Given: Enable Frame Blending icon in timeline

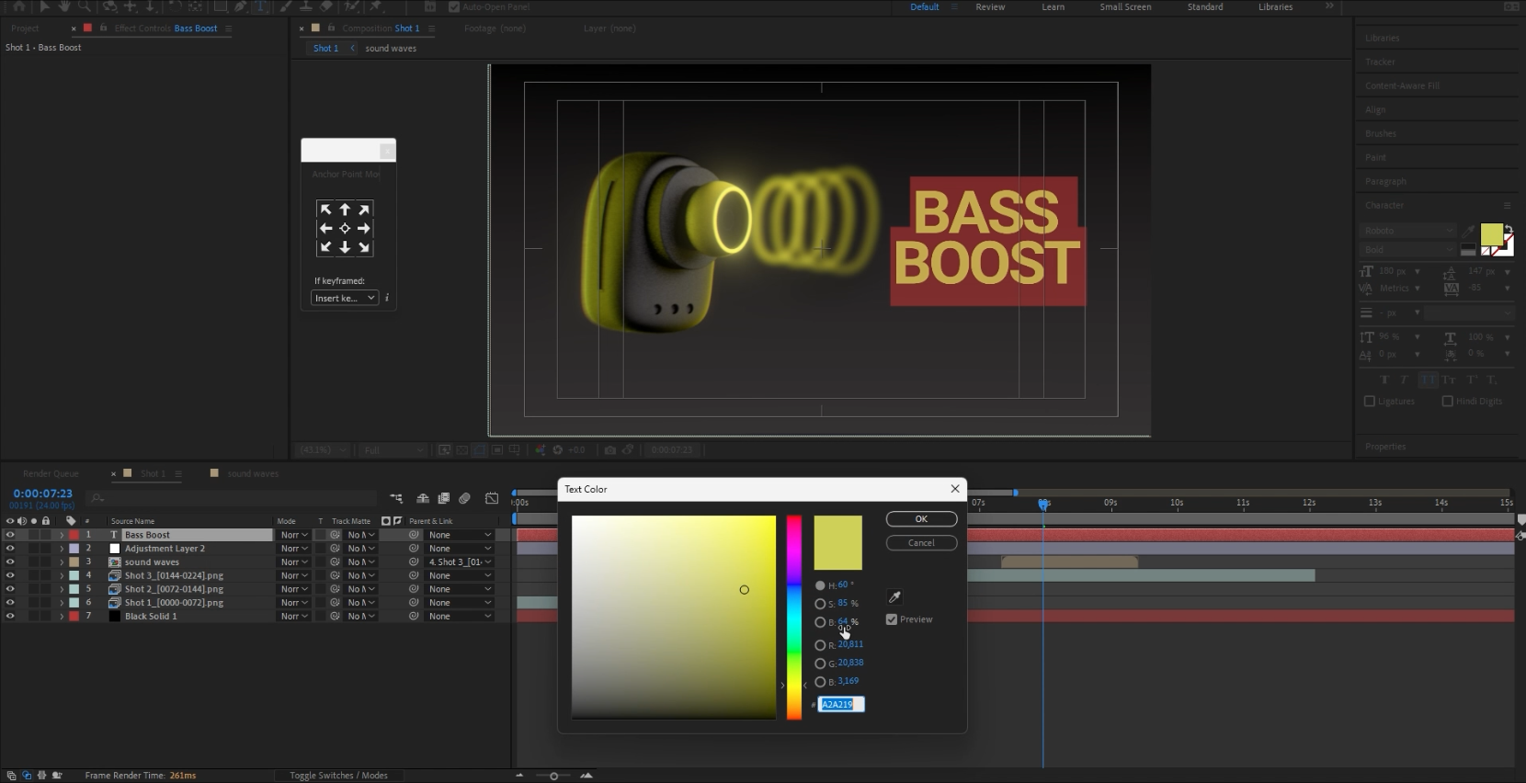Looking at the screenshot, I should point(443,498).
